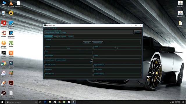Launch iTunes from the desktop
The width and height of the screenshot is (186, 104).
click(x=4, y=74)
